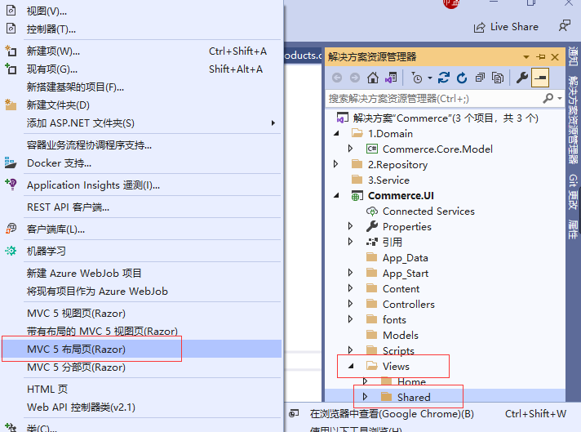This screenshot has width=581, height=432.
Task: Click into the Solution Explorer search field
Action: [433, 99]
